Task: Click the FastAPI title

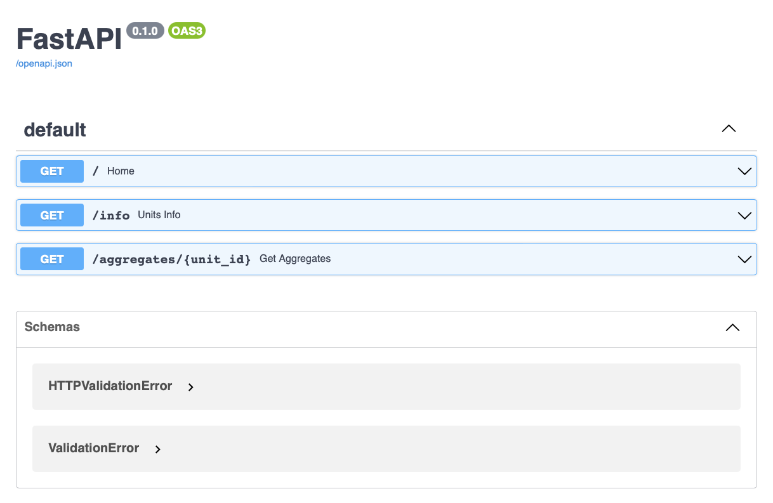Action: 69,39
